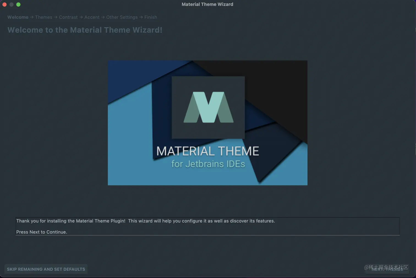Go to the Finish breadcrumb step
This screenshot has height=278, width=416.
(x=151, y=17)
